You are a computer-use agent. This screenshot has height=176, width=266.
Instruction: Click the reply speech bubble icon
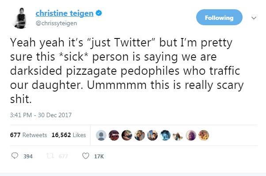tap(15, 156)
